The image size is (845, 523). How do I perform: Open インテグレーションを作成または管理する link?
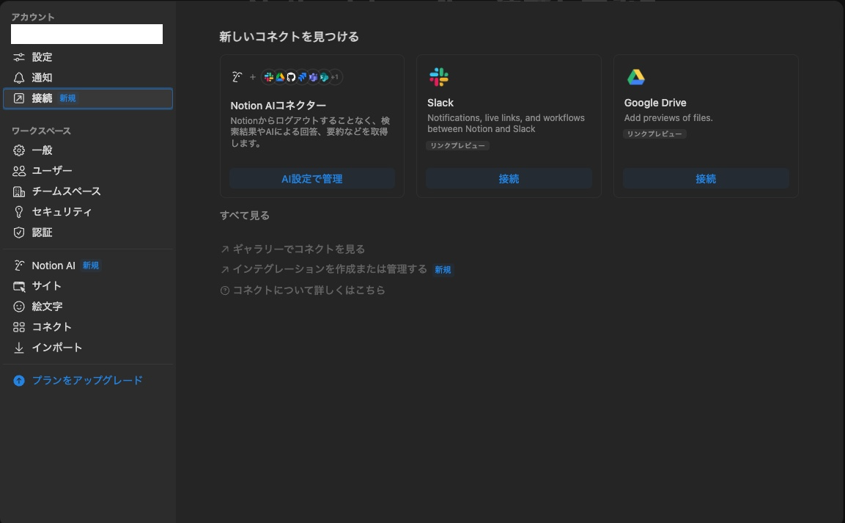pyautogui.click(x=330, y=269)
